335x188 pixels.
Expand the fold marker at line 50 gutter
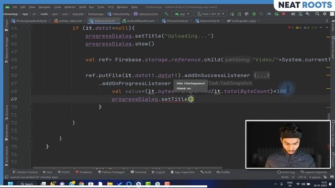click(x=31, y=75)
